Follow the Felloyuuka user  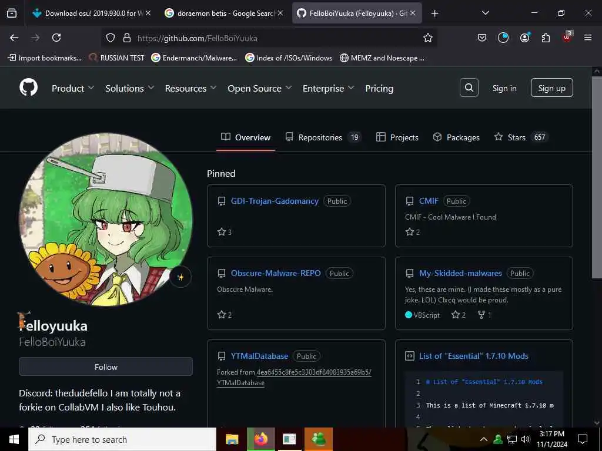coord(106,367)
